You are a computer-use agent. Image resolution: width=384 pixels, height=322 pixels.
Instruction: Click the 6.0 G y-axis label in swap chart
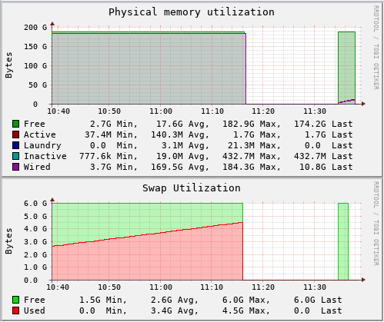[x=35, y=204]
